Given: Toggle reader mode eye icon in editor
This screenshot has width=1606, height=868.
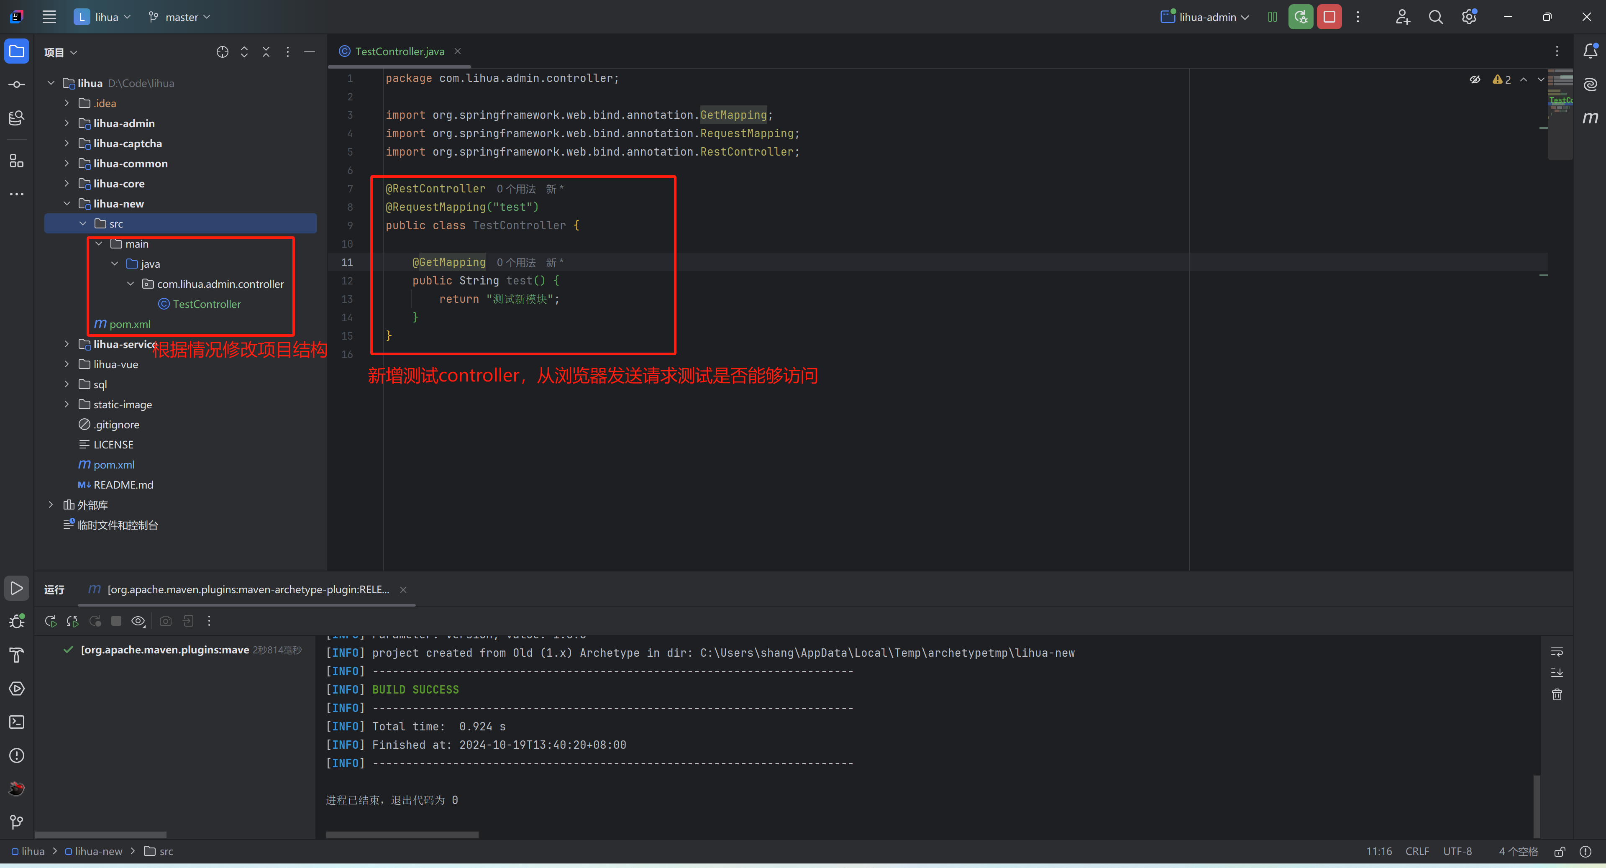Looking at the screenshot, I should (1475, 80).
